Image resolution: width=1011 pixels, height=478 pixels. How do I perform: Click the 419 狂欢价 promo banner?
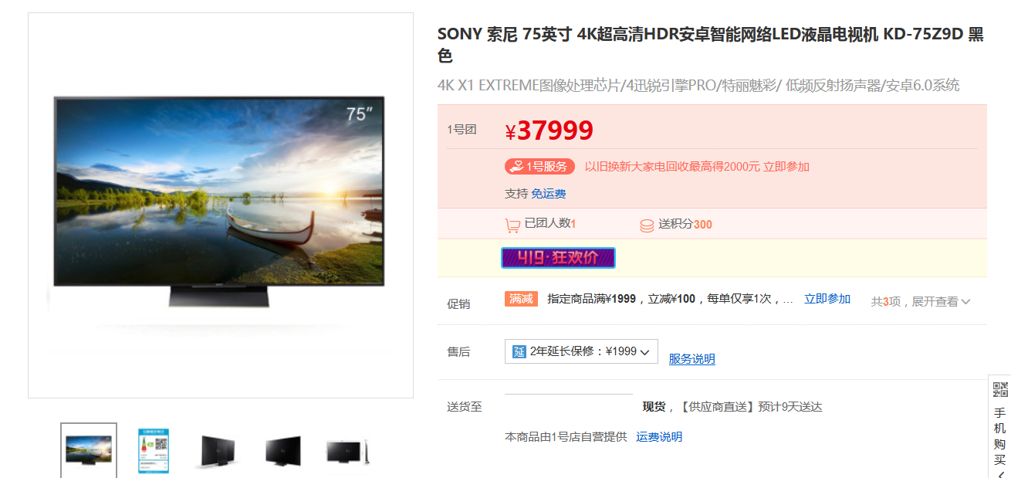click(558, 258)
